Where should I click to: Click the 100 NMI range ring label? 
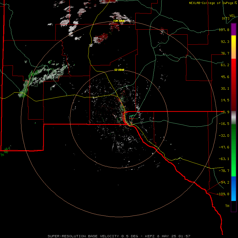click(x=119, y=21)
